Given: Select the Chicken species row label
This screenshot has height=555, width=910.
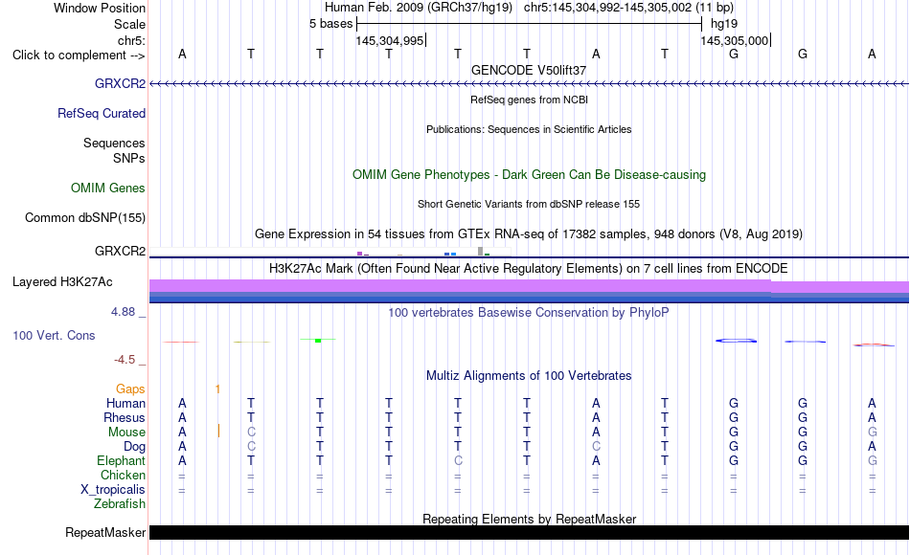Looking at the screenshot, I should tap(123, 475).
